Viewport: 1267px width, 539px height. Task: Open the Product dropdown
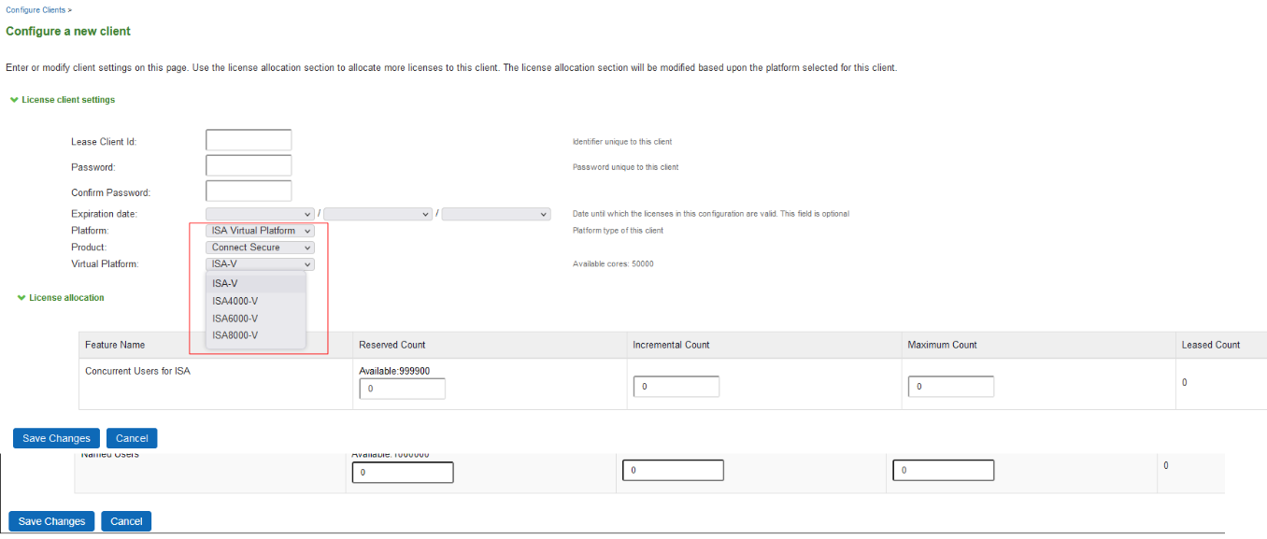coord(261,248)
